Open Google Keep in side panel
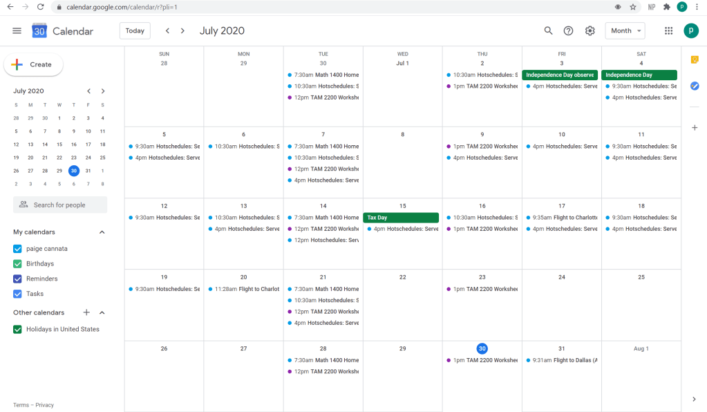Image resolution: width=707 pixels, height=412 pixels. (695, 60)
